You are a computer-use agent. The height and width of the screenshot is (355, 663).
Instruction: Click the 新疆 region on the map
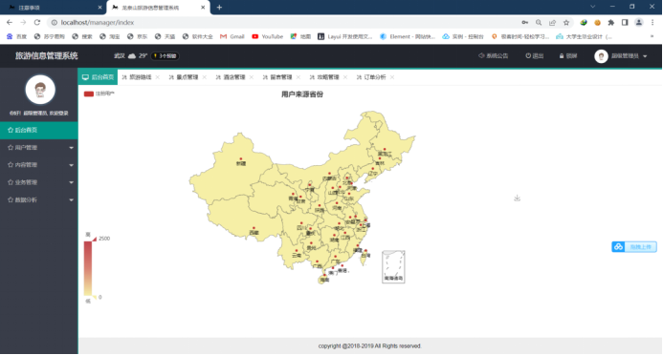240,163
